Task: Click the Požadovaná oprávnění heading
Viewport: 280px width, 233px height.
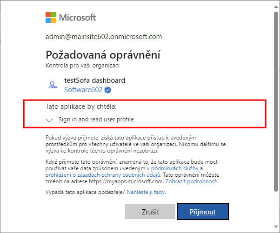Action: (x=103, y=54)
